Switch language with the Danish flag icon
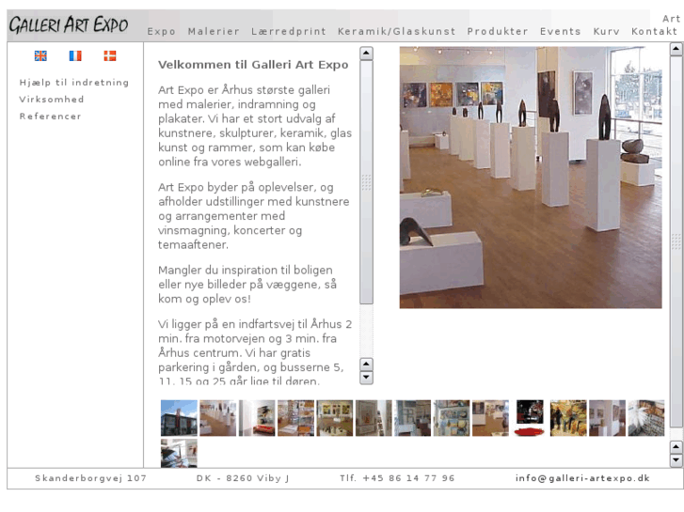 click(109, 55)
